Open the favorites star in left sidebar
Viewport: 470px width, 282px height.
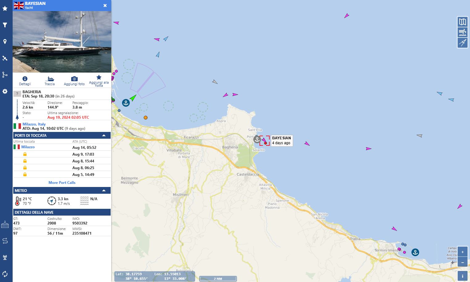tap(5, 9)
